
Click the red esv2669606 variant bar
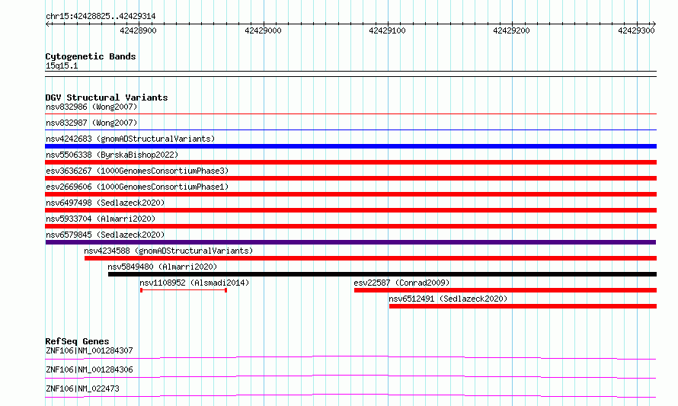(350, 194)
